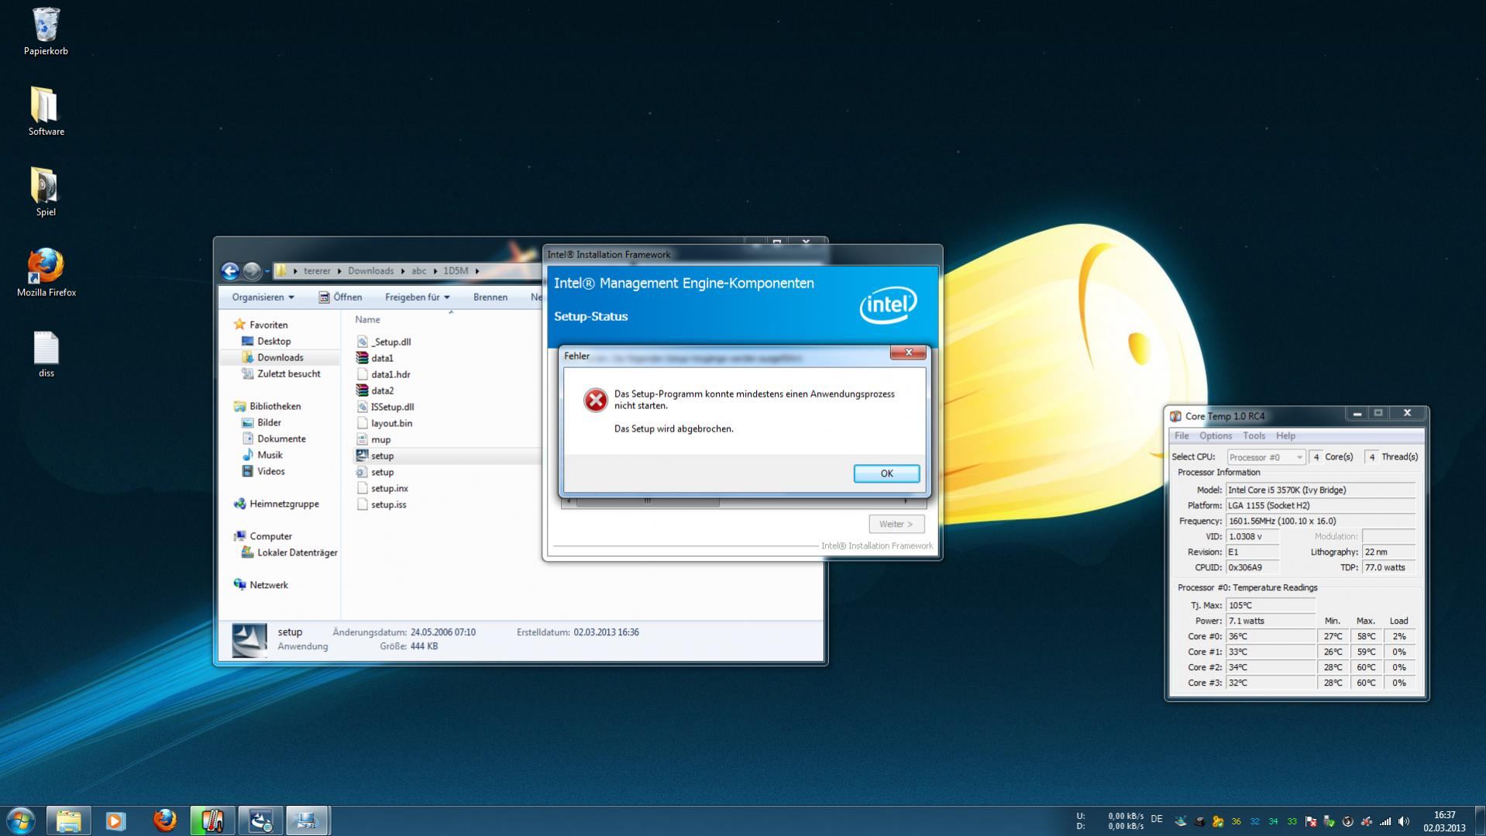Select Netzwerk in the navigation pane
The width and height of the screenshot is (1486, 836).
[x=268, y=585]
